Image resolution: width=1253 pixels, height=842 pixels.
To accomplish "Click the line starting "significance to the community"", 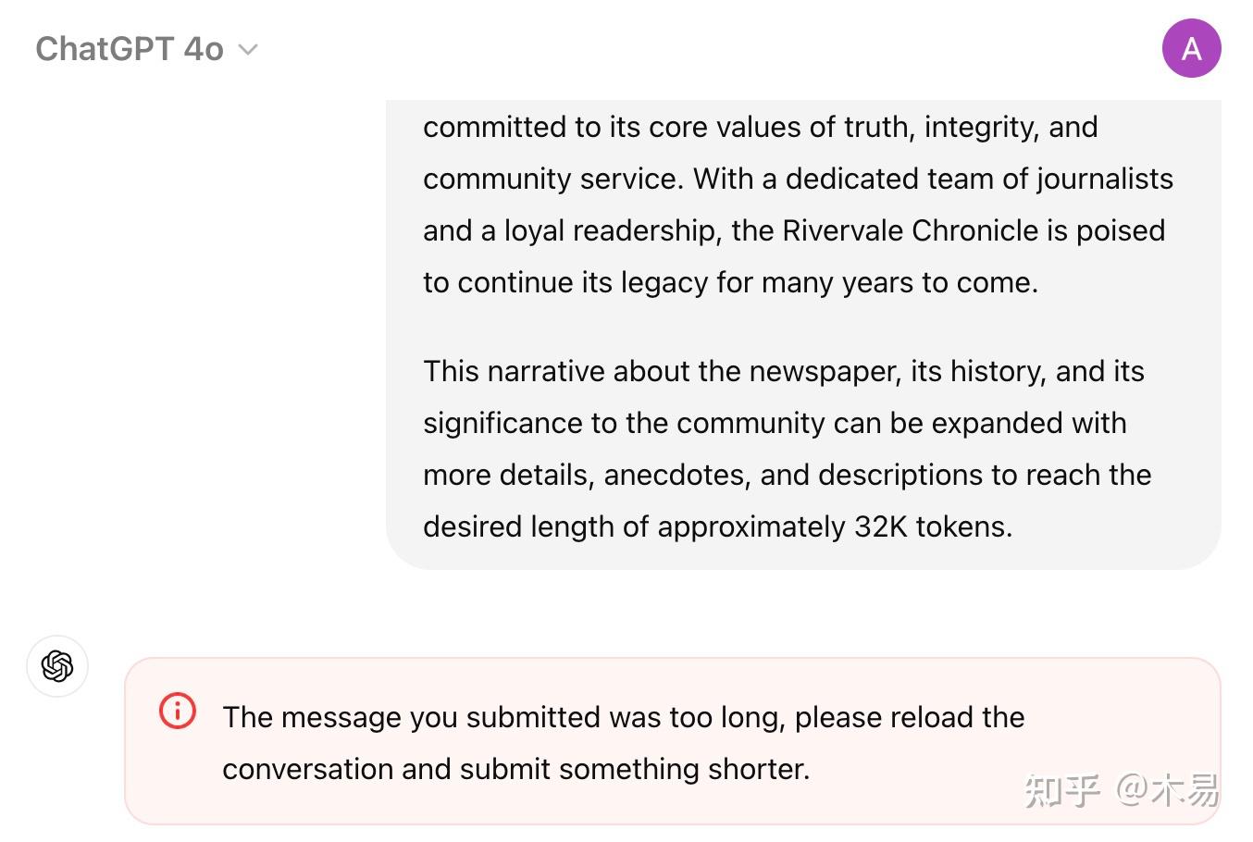I will click(x=775, y=423).
